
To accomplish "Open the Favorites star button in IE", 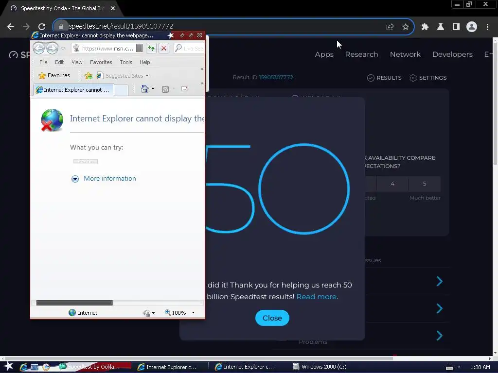I will [54, 75].
